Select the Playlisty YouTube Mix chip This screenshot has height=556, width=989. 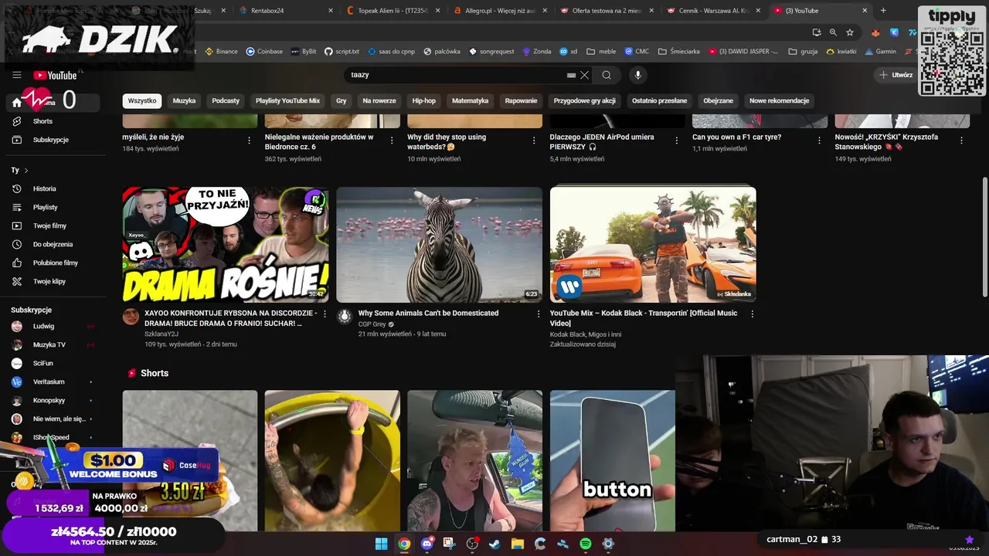point(287,100)
